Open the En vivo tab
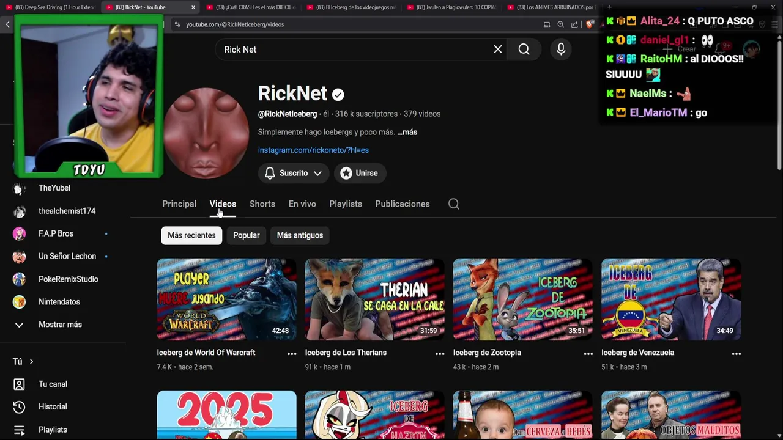783x440 pixels. click(x=302, y=204)
